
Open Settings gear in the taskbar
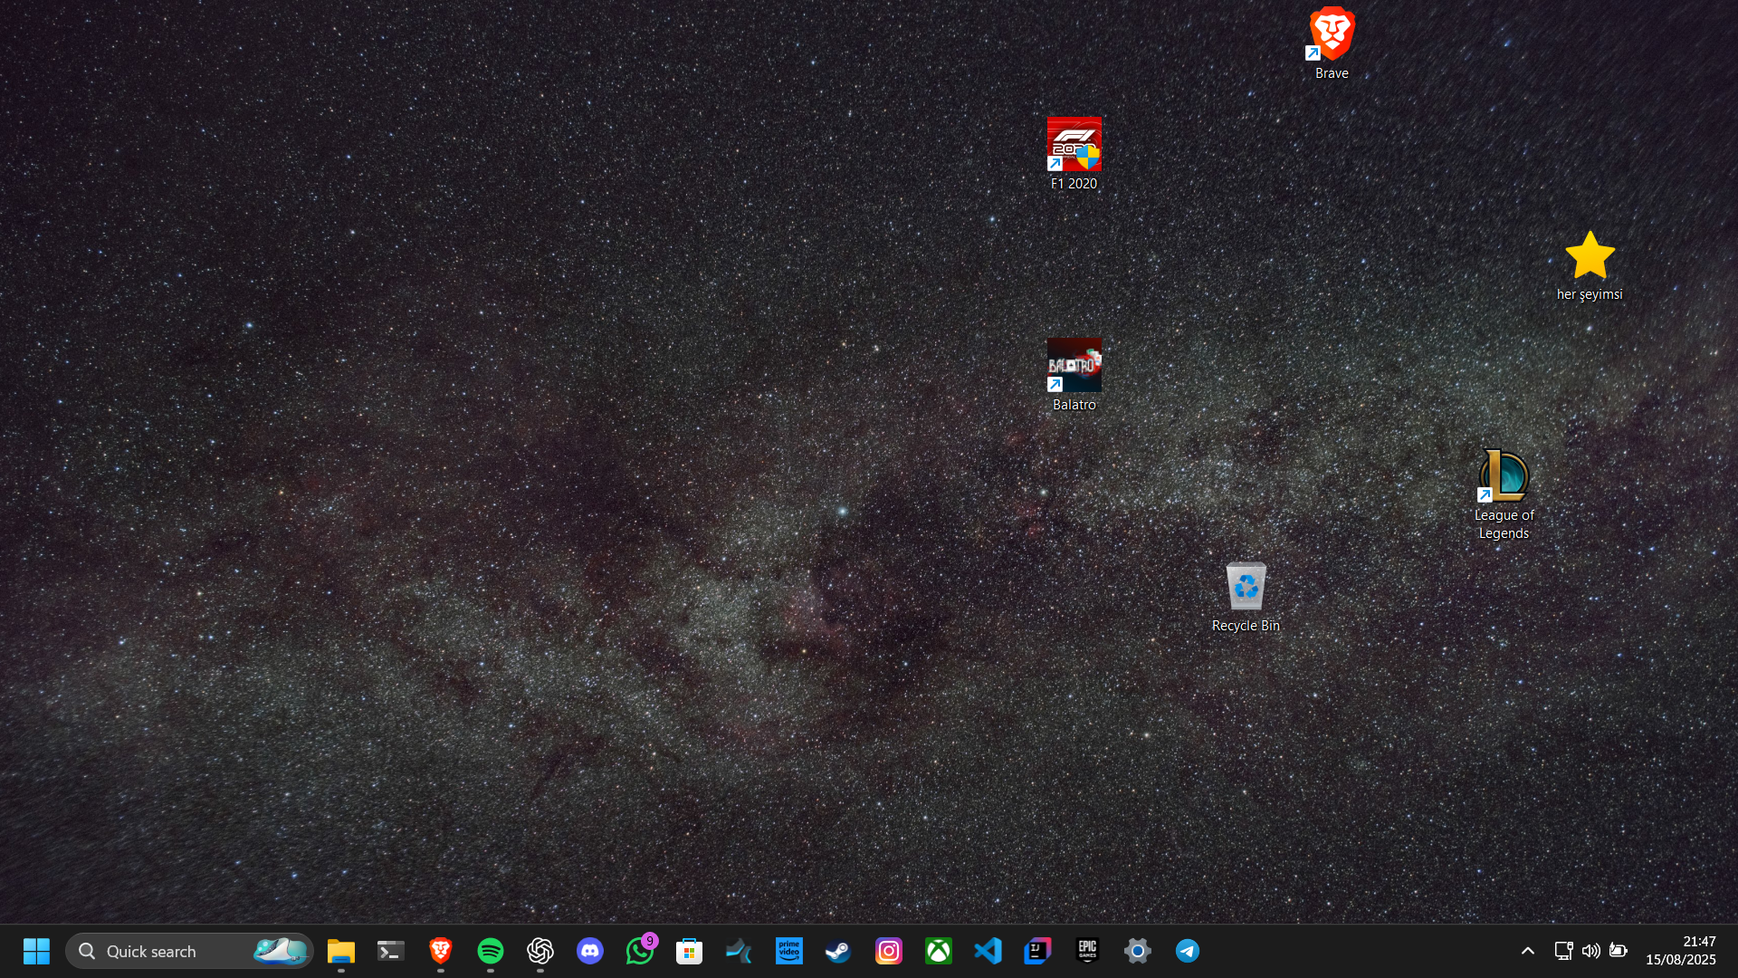pyautogui.click(x=1138, y=951)
